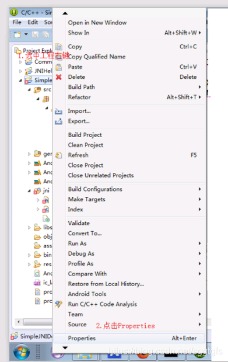Expand the JNIHel project node
The width and height of the screenshot is (228, 362).
coord(20,71)
